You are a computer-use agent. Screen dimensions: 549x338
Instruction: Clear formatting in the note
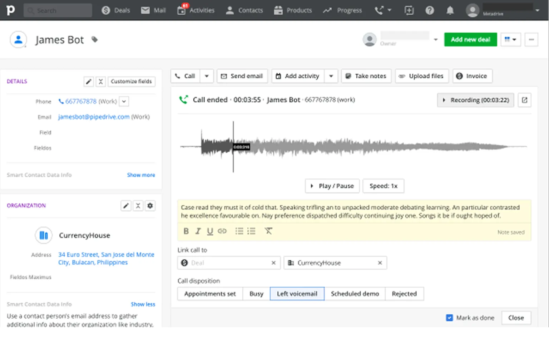pyautogui.click(x=268, y=231)
